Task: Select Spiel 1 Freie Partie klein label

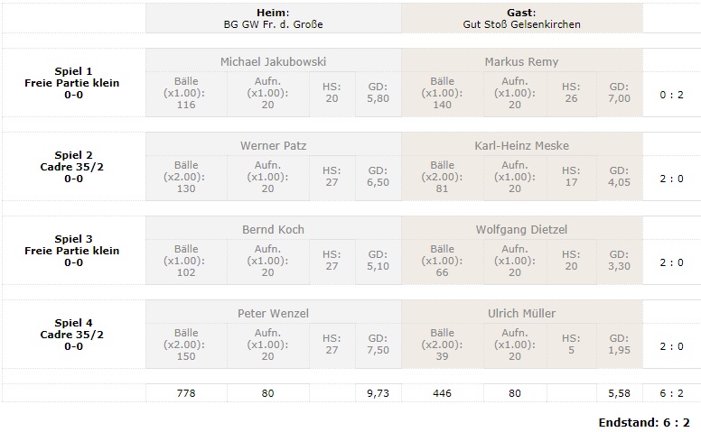Action: [72, 83]
